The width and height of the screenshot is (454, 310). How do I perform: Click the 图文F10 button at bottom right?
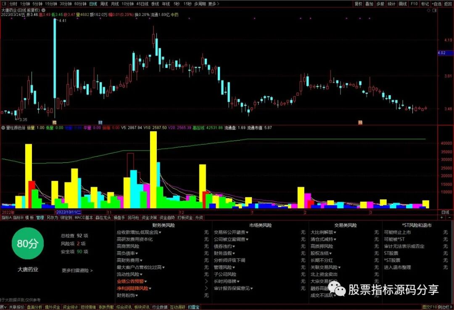[429, 307]
